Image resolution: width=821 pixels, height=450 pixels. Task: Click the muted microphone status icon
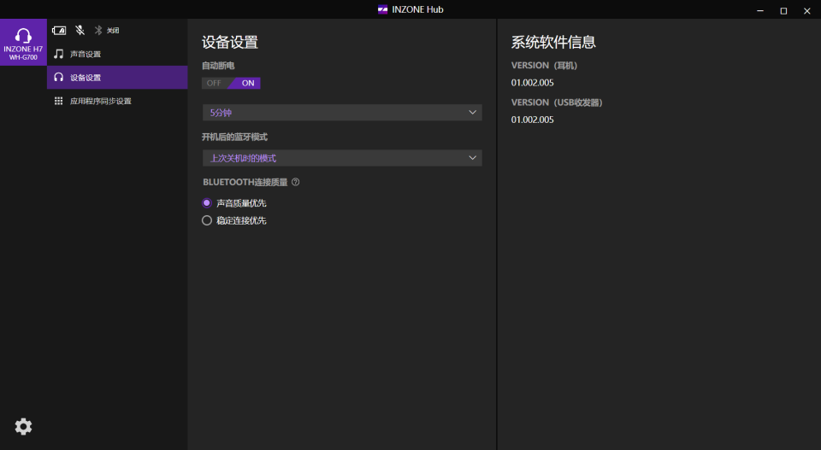(x=80, y=31)
